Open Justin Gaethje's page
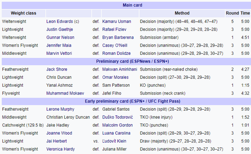The height and width of the screenshot is (154, 251). click(60, 29)
